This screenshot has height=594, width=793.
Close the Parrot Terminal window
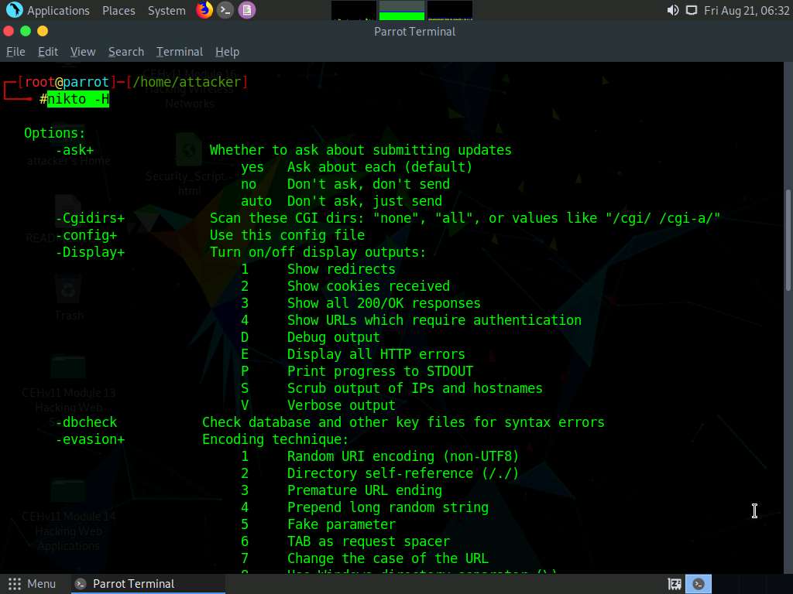[x=8, y=31]
